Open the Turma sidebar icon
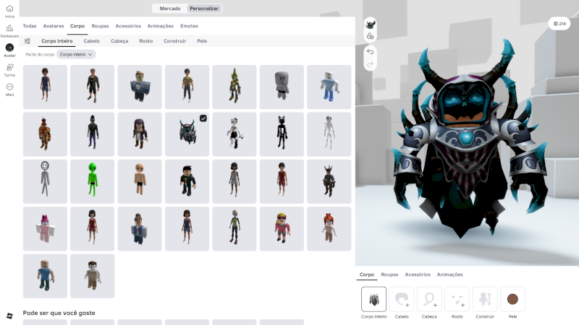The height and width of the screenshot is (325, 579). click(9, 67)
